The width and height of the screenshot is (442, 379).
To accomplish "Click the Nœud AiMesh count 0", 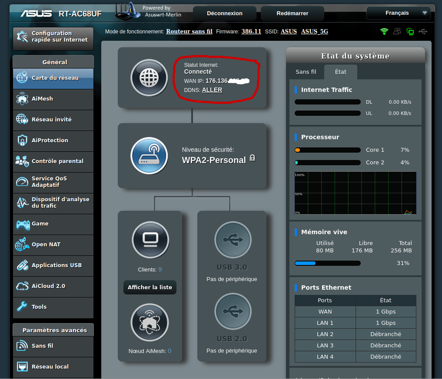I will 169,351.
